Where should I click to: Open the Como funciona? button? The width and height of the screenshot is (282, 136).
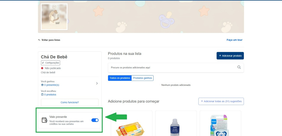pyautogui.click(x=70, y=102)
